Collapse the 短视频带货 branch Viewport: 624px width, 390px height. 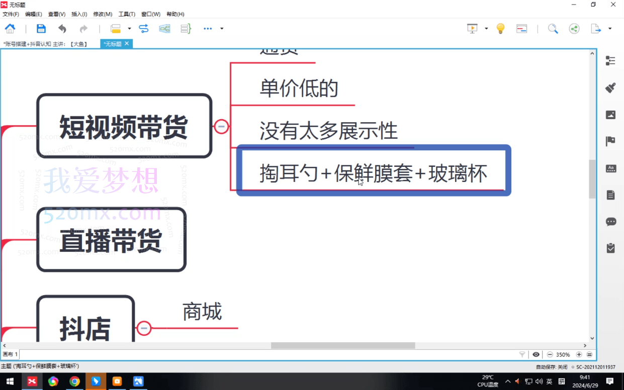tap(221, 126)
